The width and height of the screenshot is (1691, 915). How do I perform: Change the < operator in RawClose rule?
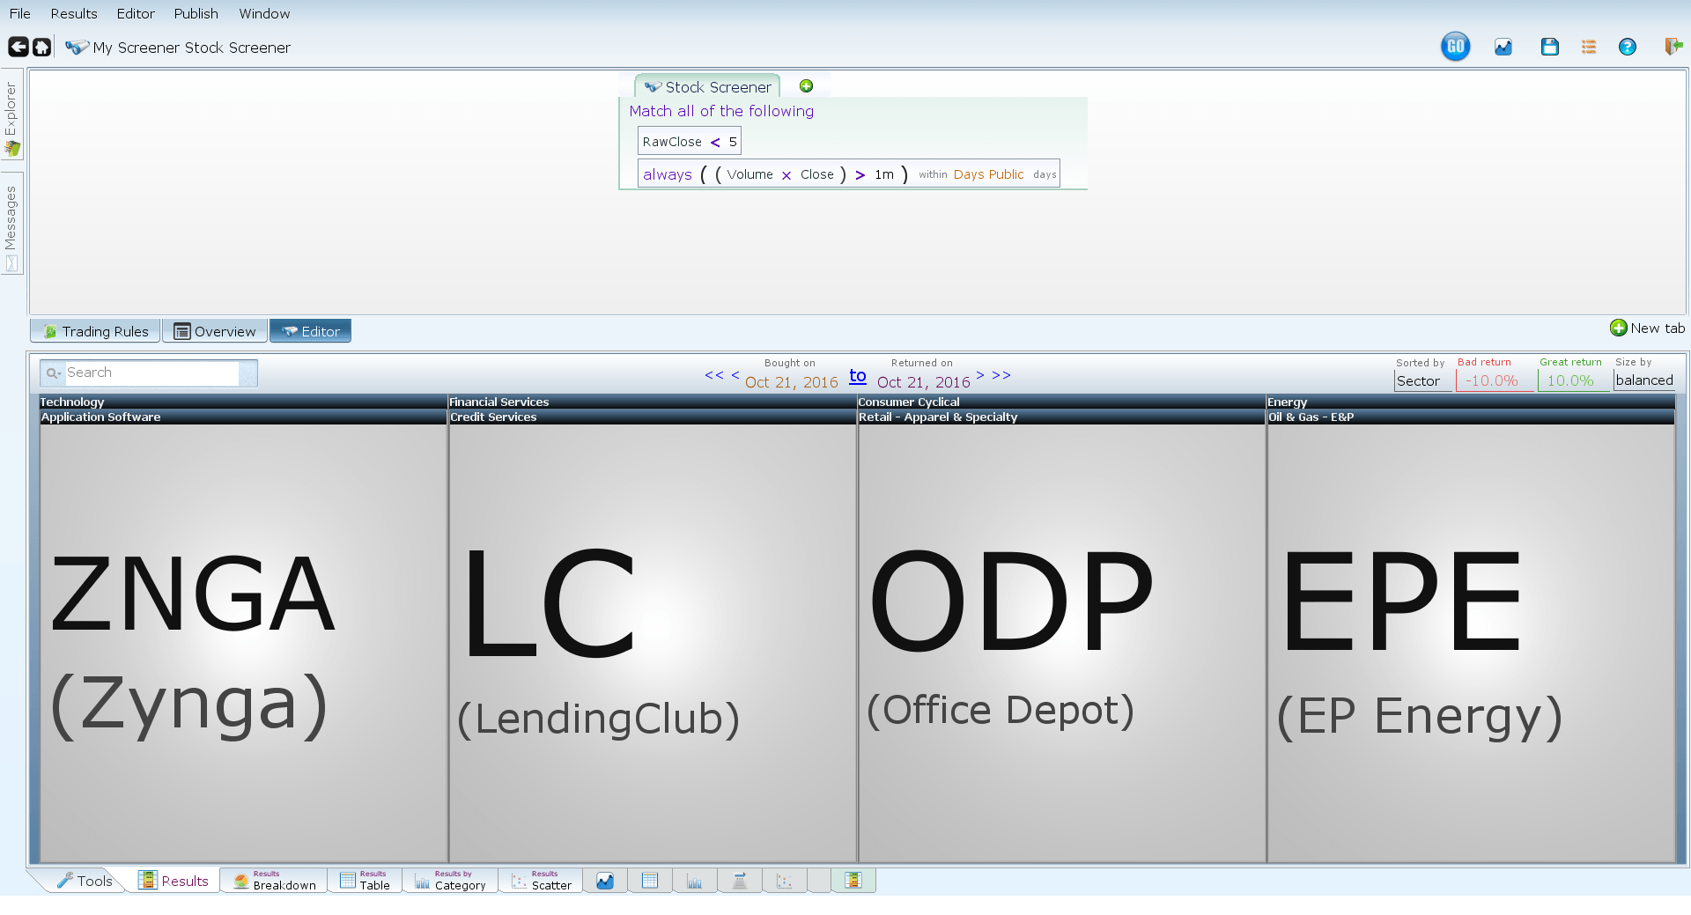click(x=715, y=142)
